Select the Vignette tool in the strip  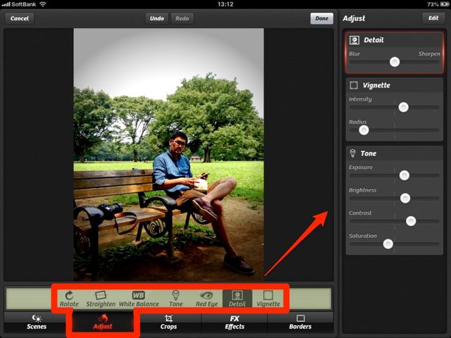pyautogui.click(x=268, y=299)
